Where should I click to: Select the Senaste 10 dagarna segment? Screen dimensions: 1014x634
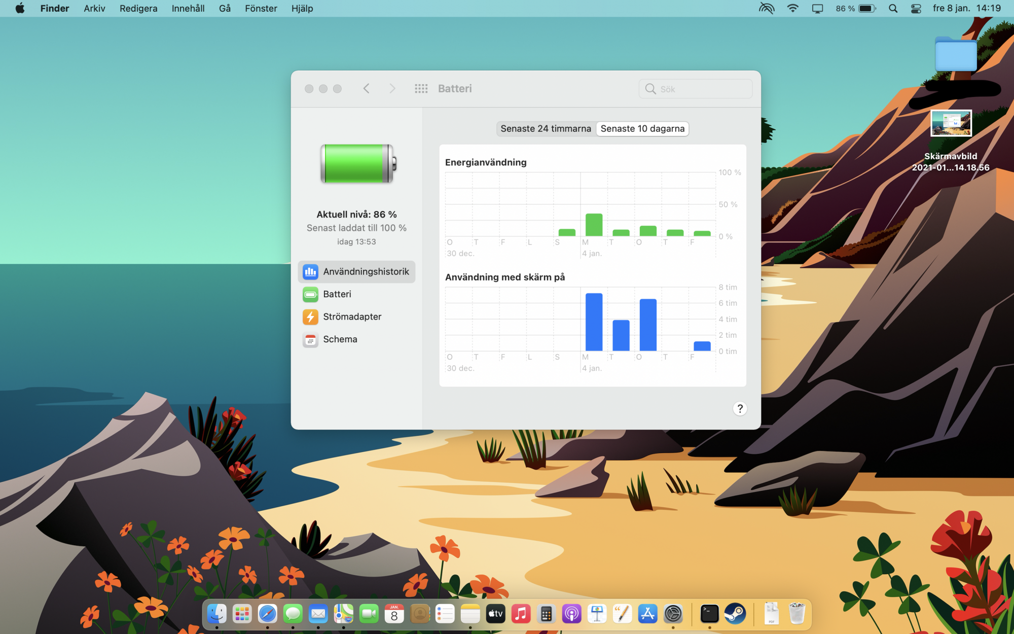pyautogui.click(x=642, y=129)
